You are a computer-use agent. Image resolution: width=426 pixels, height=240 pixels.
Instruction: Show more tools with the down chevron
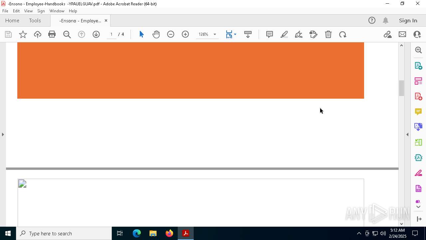tap(418, 207)
